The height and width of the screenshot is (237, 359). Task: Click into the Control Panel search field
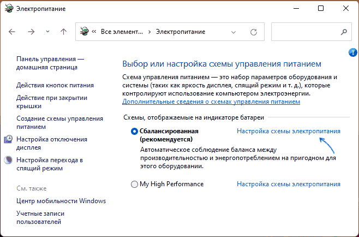312,32
